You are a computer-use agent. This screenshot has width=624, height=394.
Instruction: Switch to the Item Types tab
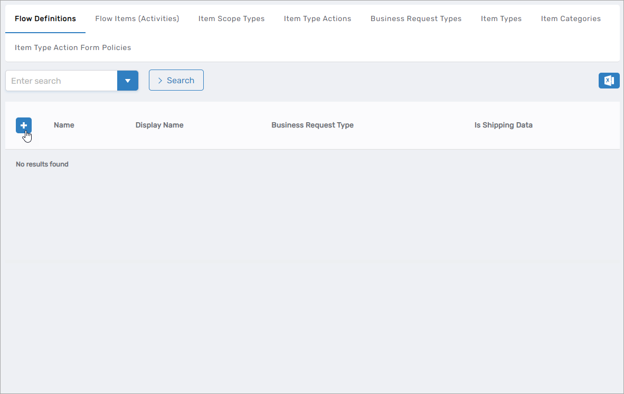501,18
